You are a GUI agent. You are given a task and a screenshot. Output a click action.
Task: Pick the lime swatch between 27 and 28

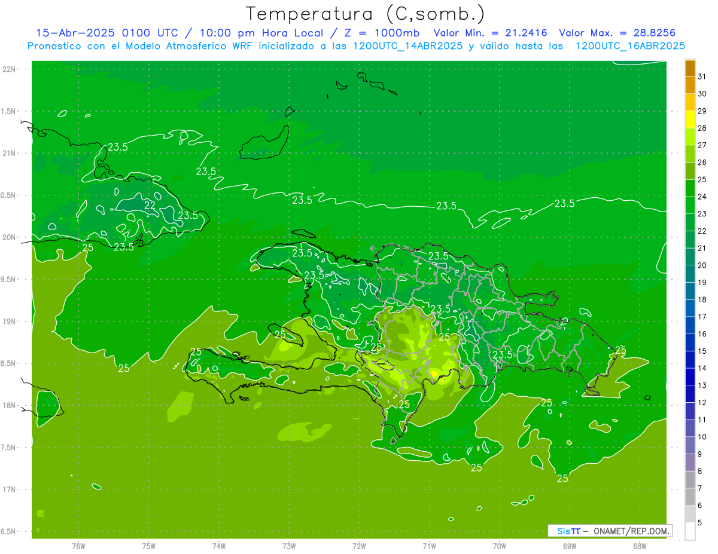click(x=690, y=137)
